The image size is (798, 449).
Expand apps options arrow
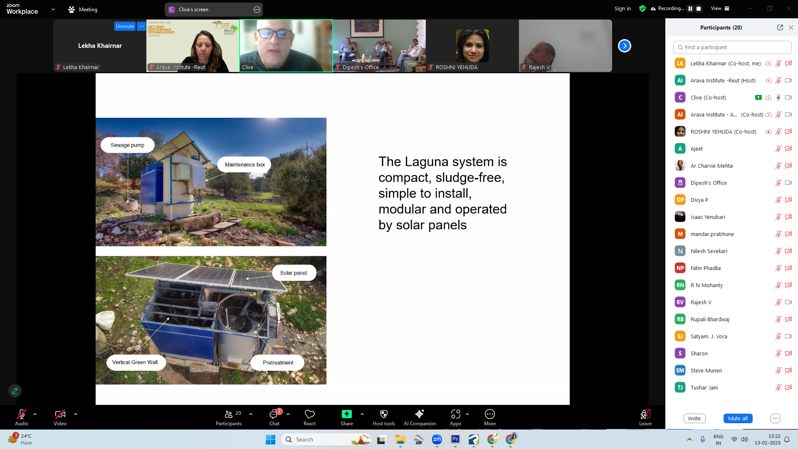coord(467,414)
